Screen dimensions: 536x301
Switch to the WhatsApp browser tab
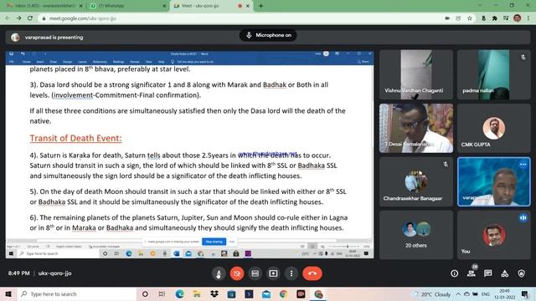pos(126,6)
